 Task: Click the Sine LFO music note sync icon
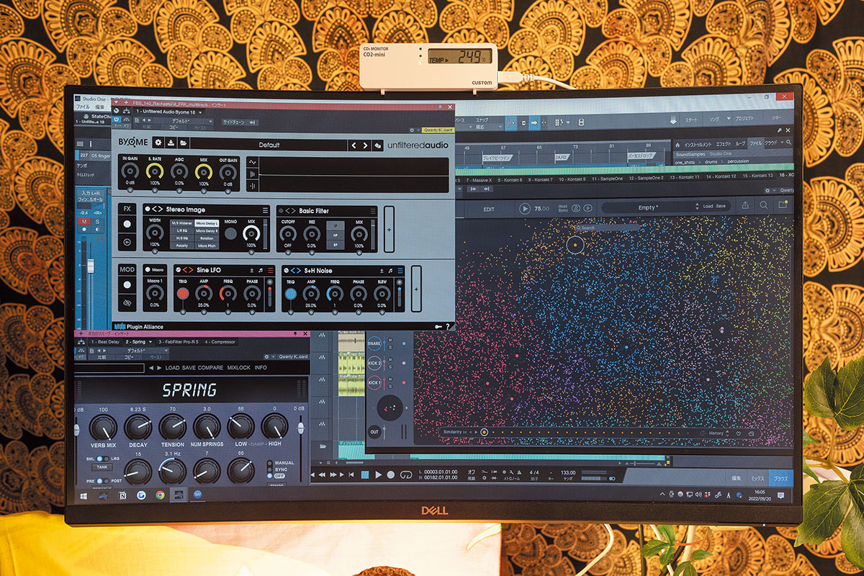pyautogui.click(x=261, y=269)
